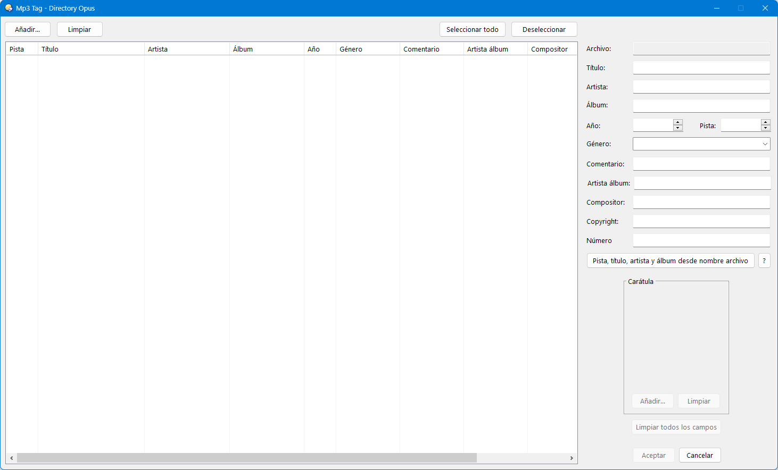The height and width of the screenshot is (470, 778).
Task: Click the horizontal scrollbar left arrow
Action: 12,458
